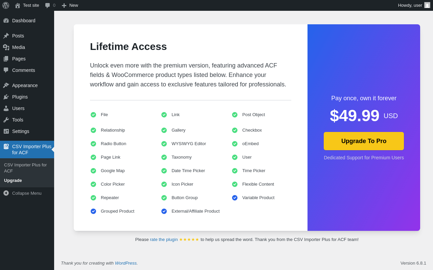Click the WYSIWYG Editor feature text
The width and height of the screenshot is (433, 270).
(189, 144)
